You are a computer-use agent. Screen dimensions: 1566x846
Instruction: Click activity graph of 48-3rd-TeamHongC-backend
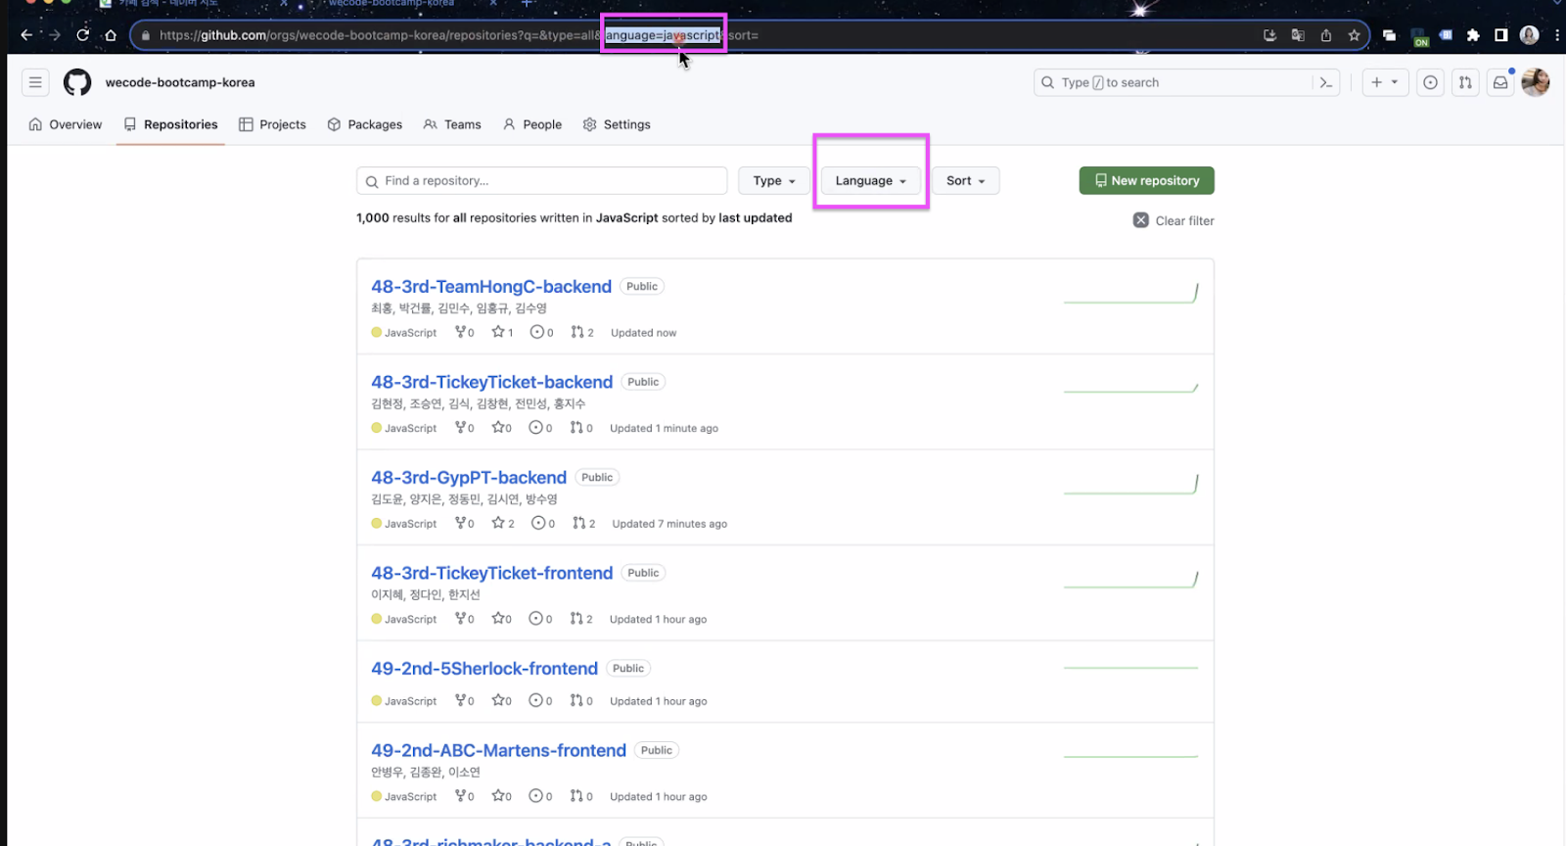(x=1131, y=293)
